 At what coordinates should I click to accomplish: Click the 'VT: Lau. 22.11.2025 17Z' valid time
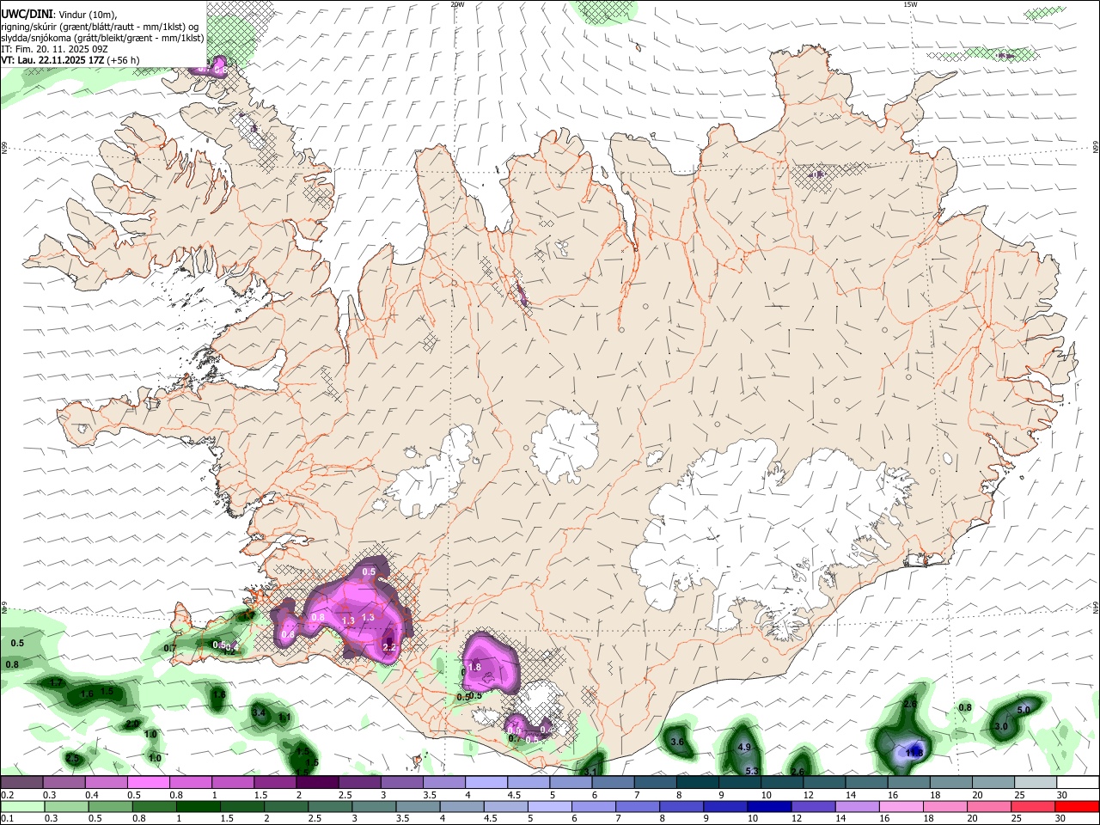(x=52, y=60)
